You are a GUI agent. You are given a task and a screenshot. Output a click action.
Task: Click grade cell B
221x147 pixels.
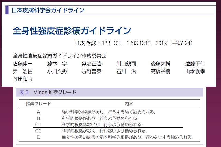(38, 118)
